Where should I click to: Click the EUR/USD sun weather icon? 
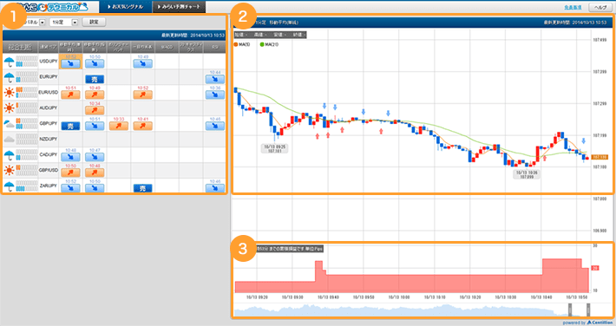point(9,93)
